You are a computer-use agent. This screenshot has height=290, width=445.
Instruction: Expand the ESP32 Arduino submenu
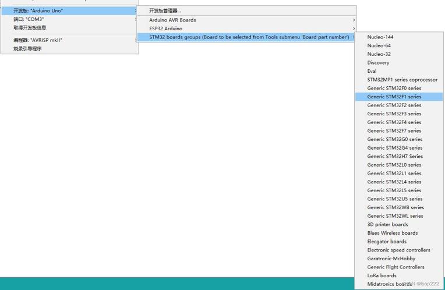tap(246, 29)
